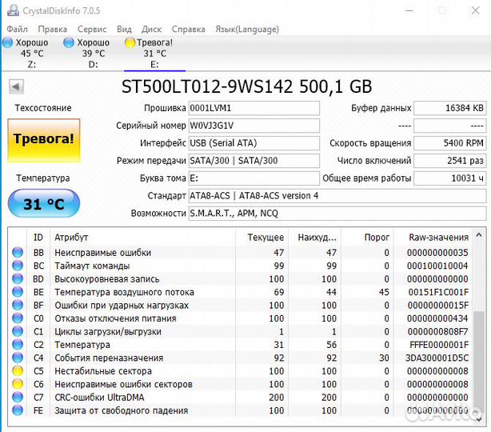The image size is (491, 432).
Task: Click the yellow Тревога! health status button
Action: 44,139
